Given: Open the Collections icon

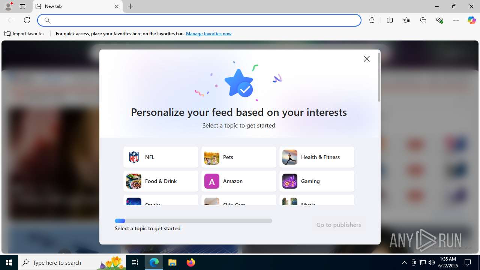Looking at the screenshot, I should 423,20.
